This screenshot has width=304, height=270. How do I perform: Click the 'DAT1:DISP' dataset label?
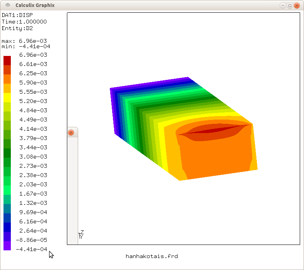pos(17,15)
